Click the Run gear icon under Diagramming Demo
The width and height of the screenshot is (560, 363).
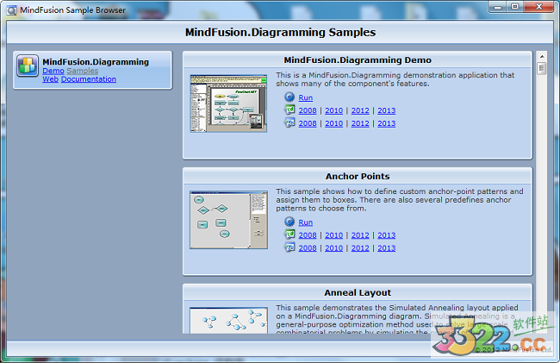click(x=289, y=97)
